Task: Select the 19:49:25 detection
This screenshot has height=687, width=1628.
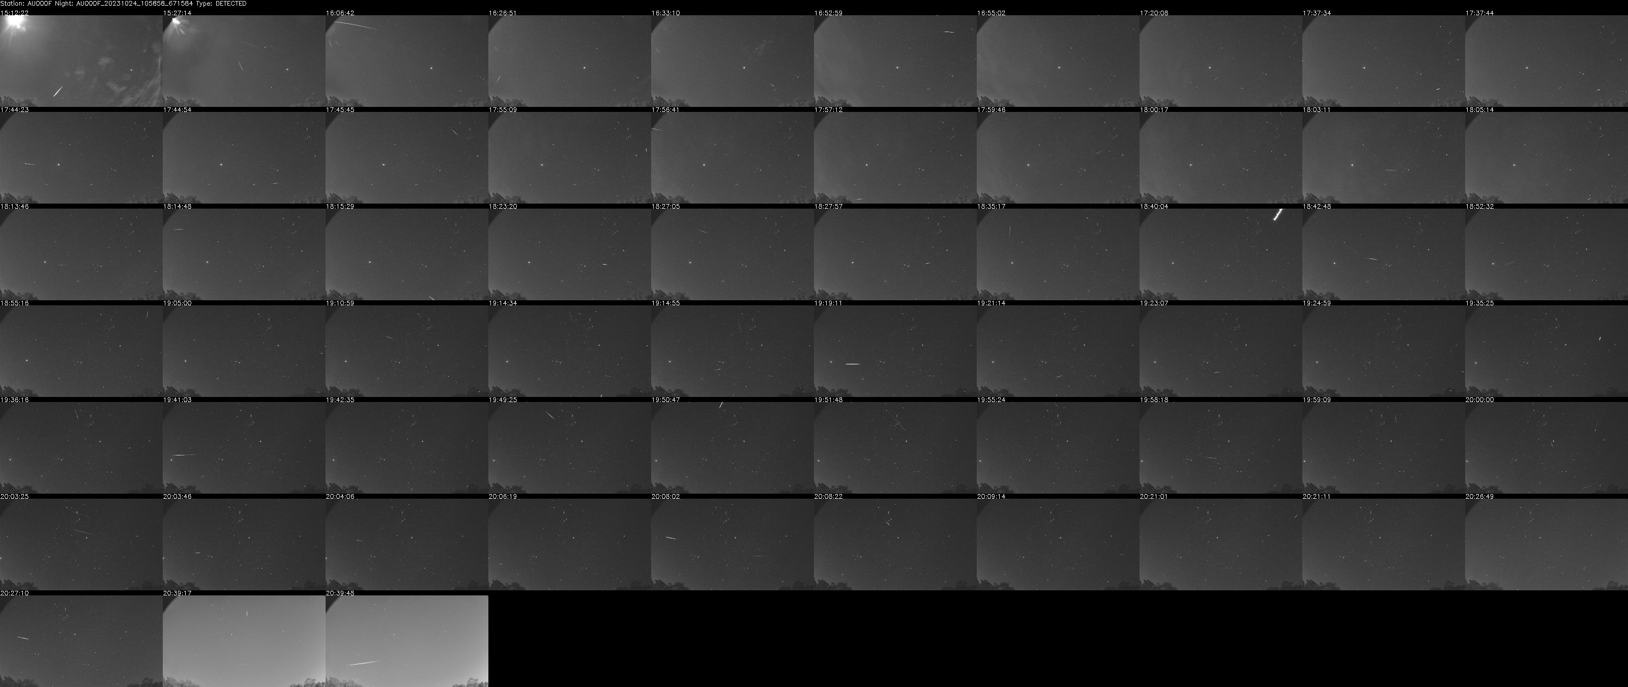Action: pyautogui.click(x=569, y=447)
